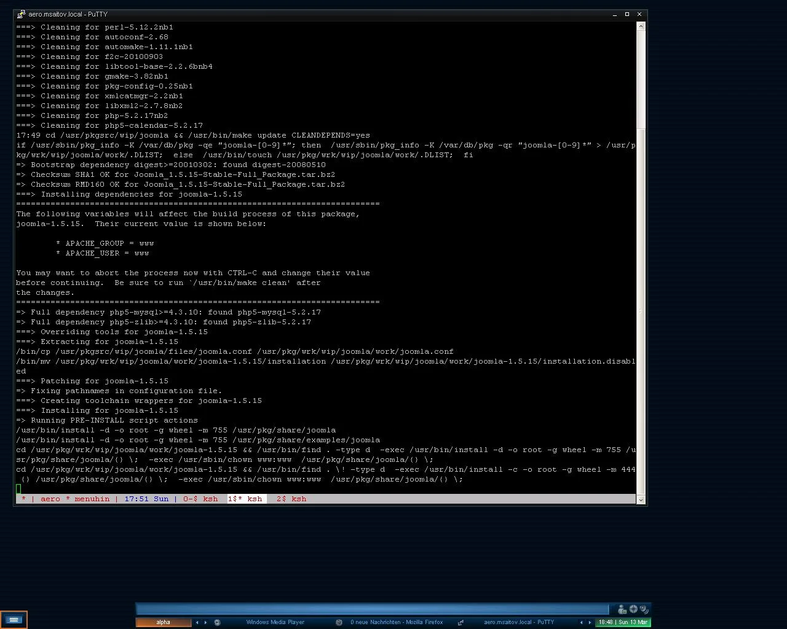Viewport: 787px width, 629px height.
Task: Click the alpha workspace button
Action: pos(163,622)
